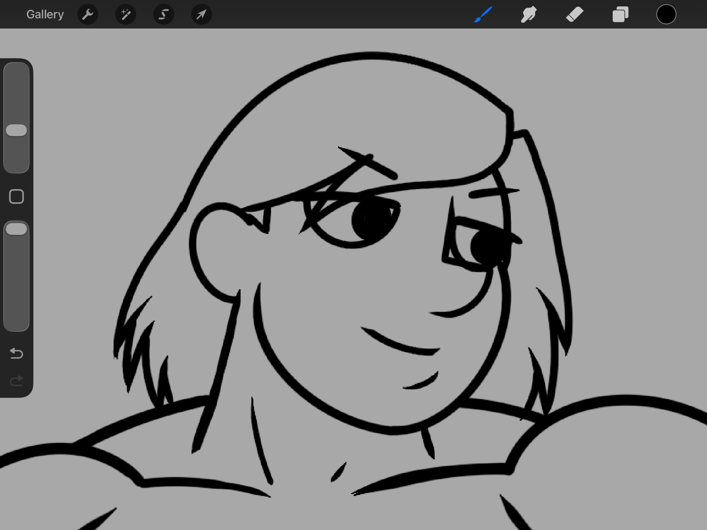Click the brush size slider handle
The width and height of the screenshot is (707, 530).
[x=16, y=130]
